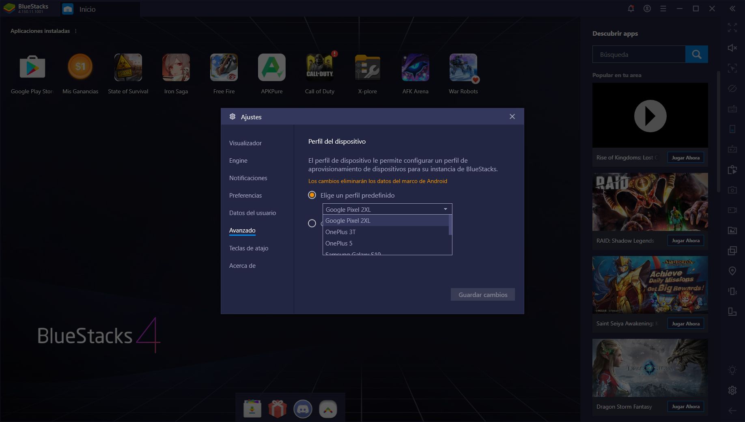Image resolution: width=745 pixels, height=422 pixels.
Task: Click Guardar cambios button
Action: [x=483, y=295]
